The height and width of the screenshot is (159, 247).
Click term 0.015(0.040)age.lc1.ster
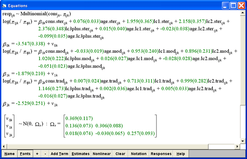(127, 29)
